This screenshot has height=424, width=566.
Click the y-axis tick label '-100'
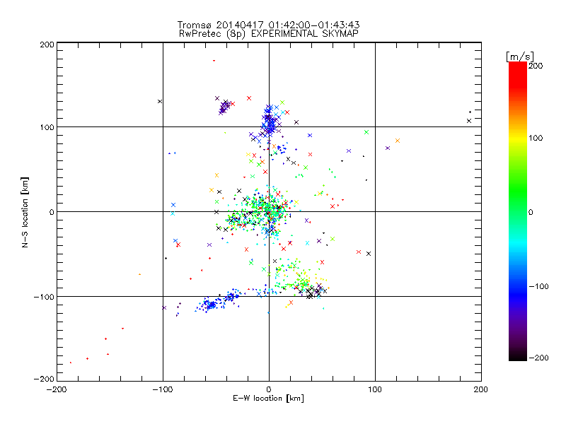pyautogui.click(x=44, y=297)
